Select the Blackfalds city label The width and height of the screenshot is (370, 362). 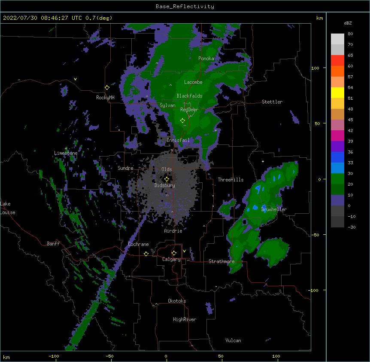pyautogui.click(x=189, y=96)
